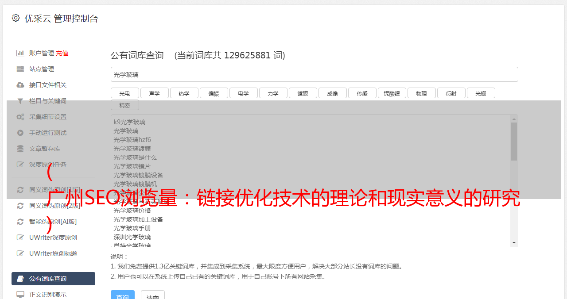Click the results list scrollbar thumb
The height and width of the screenshot is (299, 567).
pyautogui.click(x=514, y=142)
